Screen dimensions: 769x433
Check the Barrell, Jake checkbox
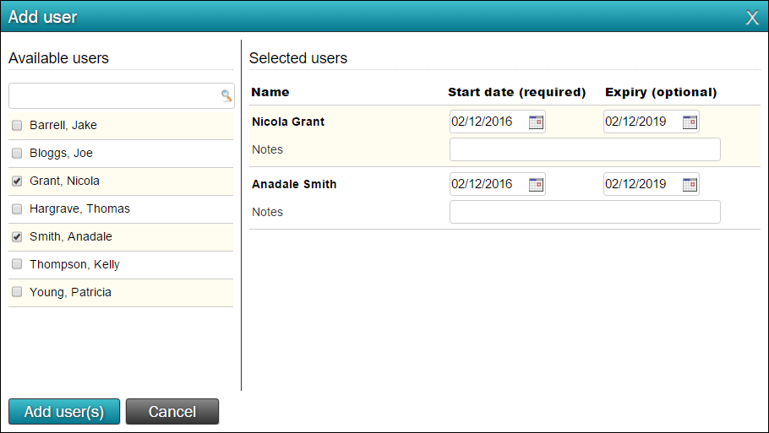coord(17,126)
